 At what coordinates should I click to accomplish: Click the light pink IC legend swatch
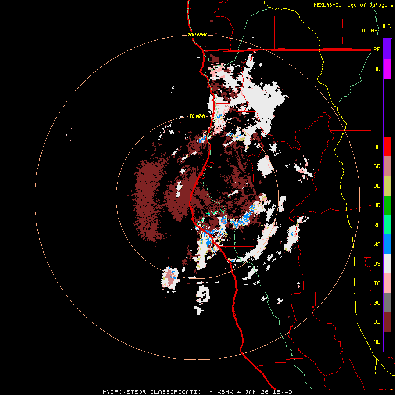click(x=388, y=283)
